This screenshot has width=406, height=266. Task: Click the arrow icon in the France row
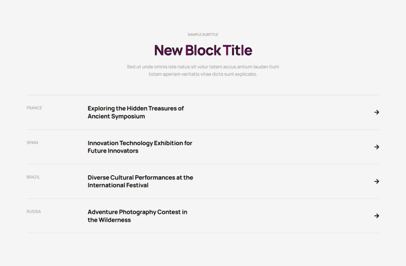point(377,112)
